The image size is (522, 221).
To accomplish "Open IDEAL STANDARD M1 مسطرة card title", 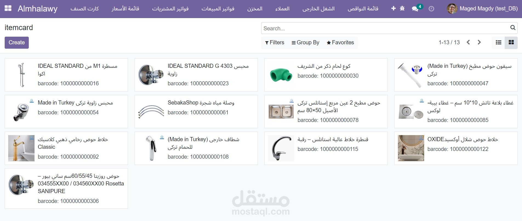I will point(78,70).
